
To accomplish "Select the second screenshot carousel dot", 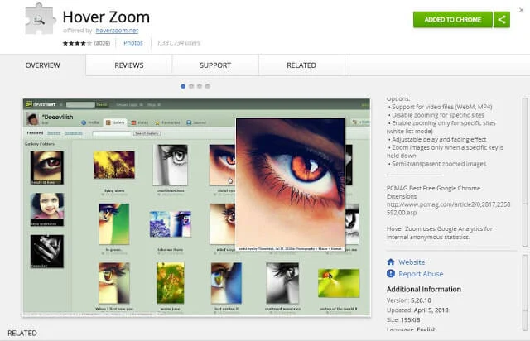I will point(191,86).
